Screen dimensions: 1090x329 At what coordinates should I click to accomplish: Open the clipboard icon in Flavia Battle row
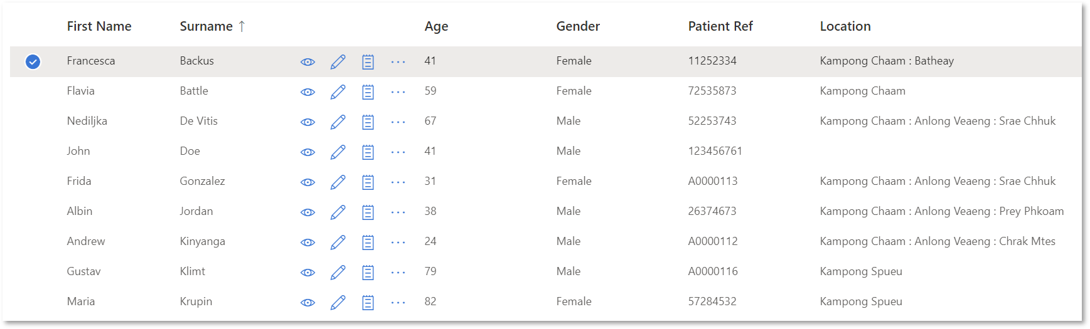pos(368,91)
